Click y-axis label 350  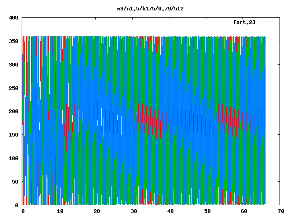(x=14, y=41)
